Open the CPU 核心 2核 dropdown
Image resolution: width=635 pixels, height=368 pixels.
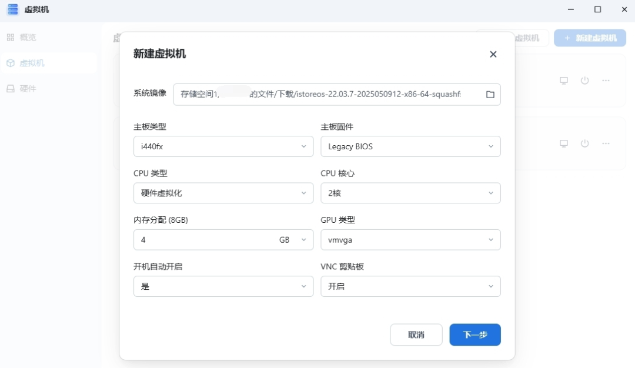pos(410,193)
